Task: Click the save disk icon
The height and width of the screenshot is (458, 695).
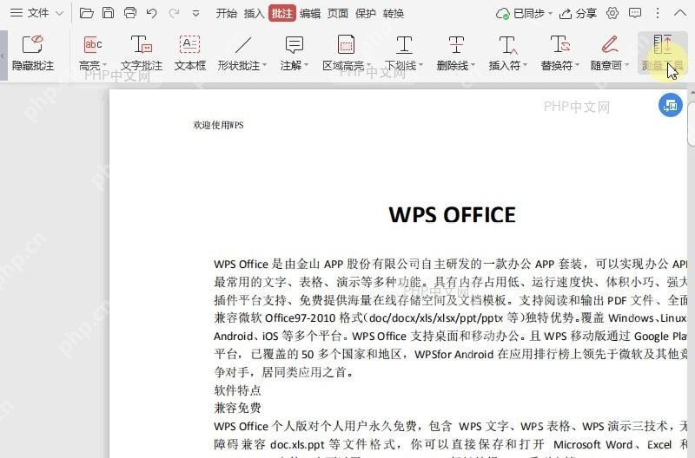Action: point(108,13)
